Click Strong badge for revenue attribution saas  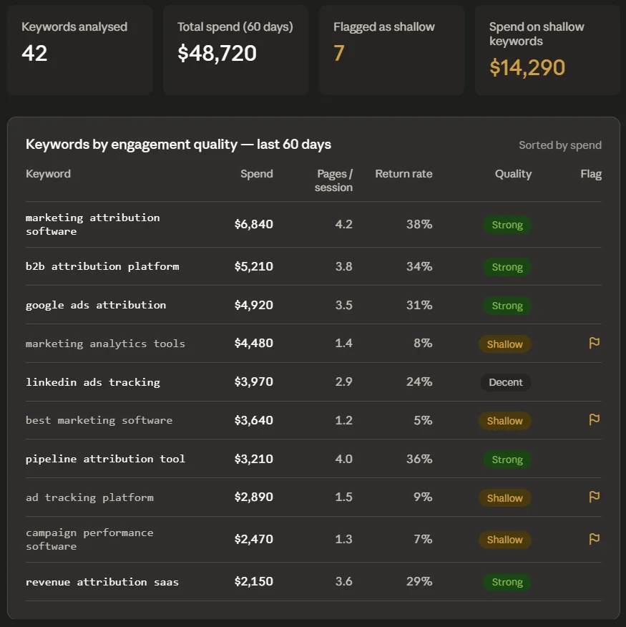(507, 582)
